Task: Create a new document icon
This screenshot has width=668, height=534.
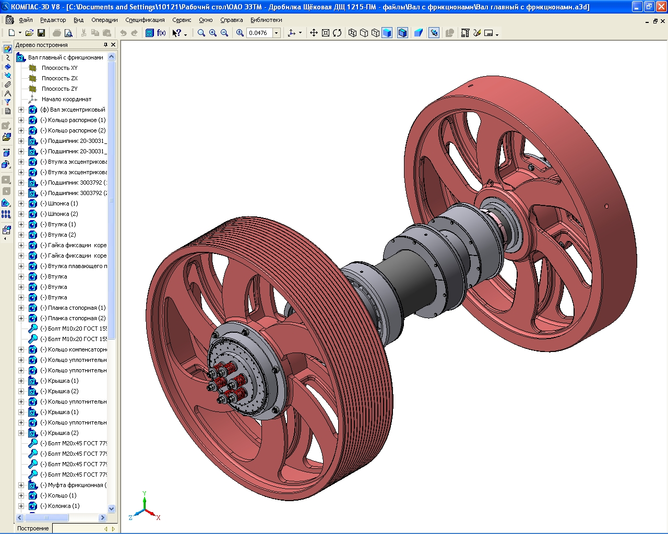Action: (x=11, y=33)
